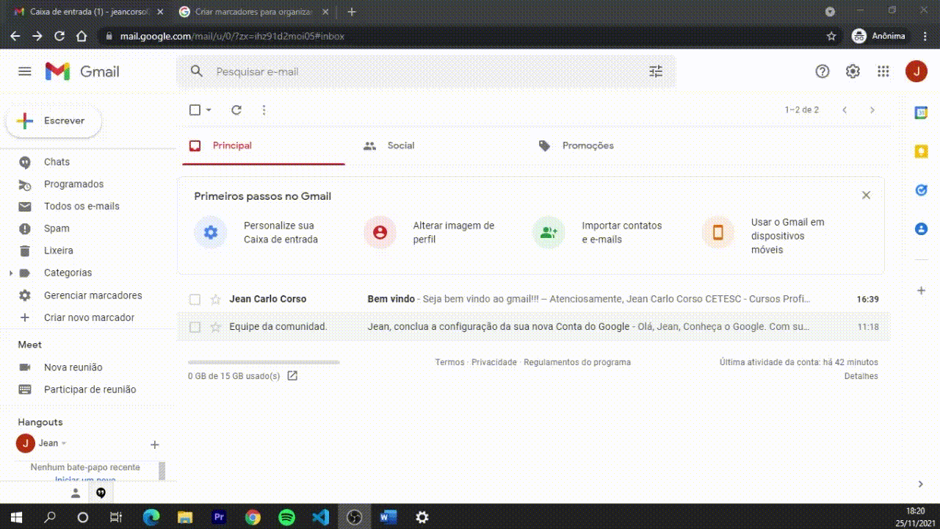Image resolution: width=940 pixels, height=529 pixels.
Task: Open Regulamentos do programa link
Action: (x=577, y=362)
